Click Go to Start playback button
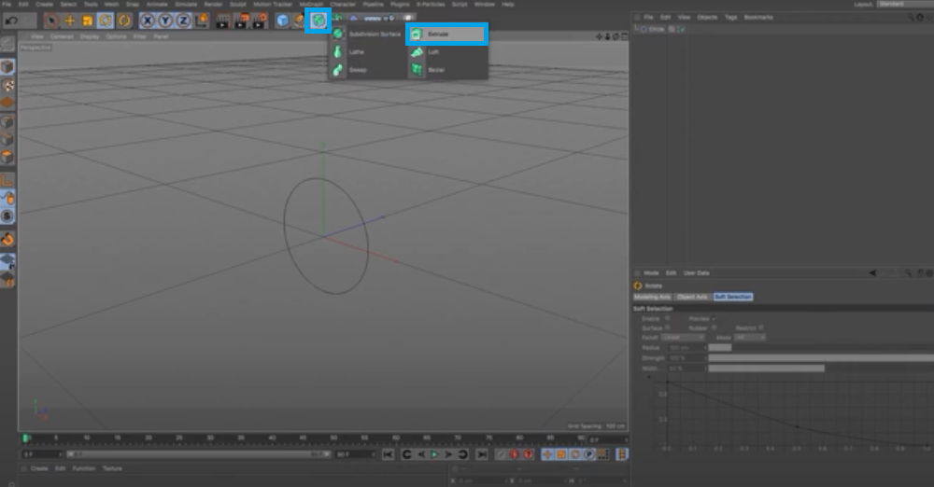This screenshot has height=487, width=934. pos(388,455)
